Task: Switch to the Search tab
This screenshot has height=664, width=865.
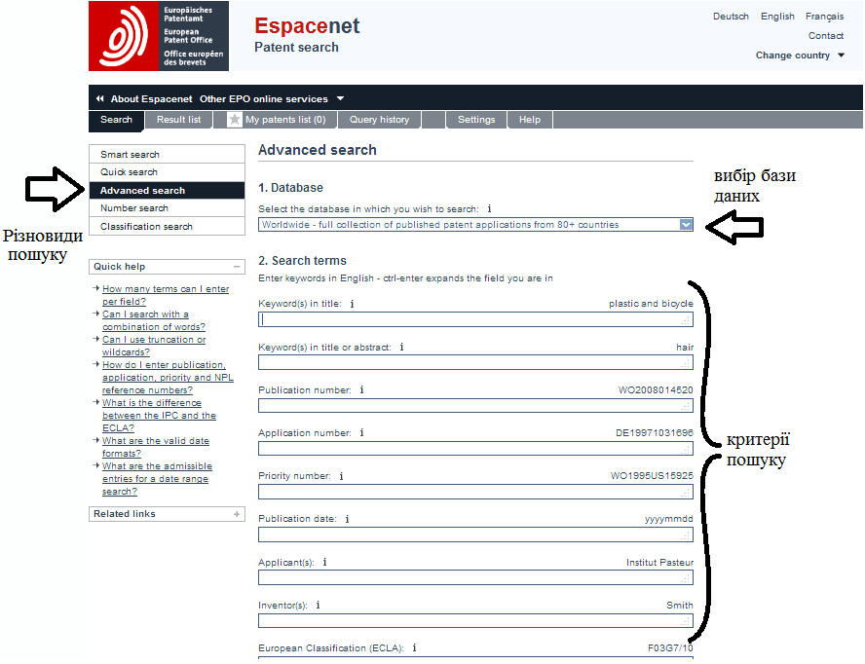Action: coord(116,120)
